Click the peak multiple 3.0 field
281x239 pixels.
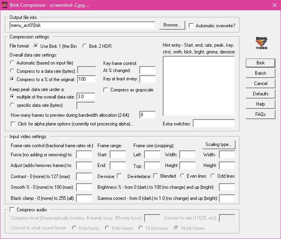pos(85,97)
